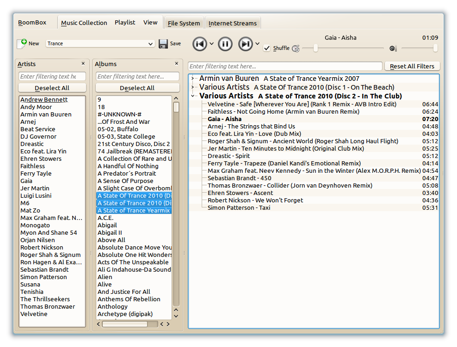Pause the current track
The image size is (457, 347).
pos(225,44)
